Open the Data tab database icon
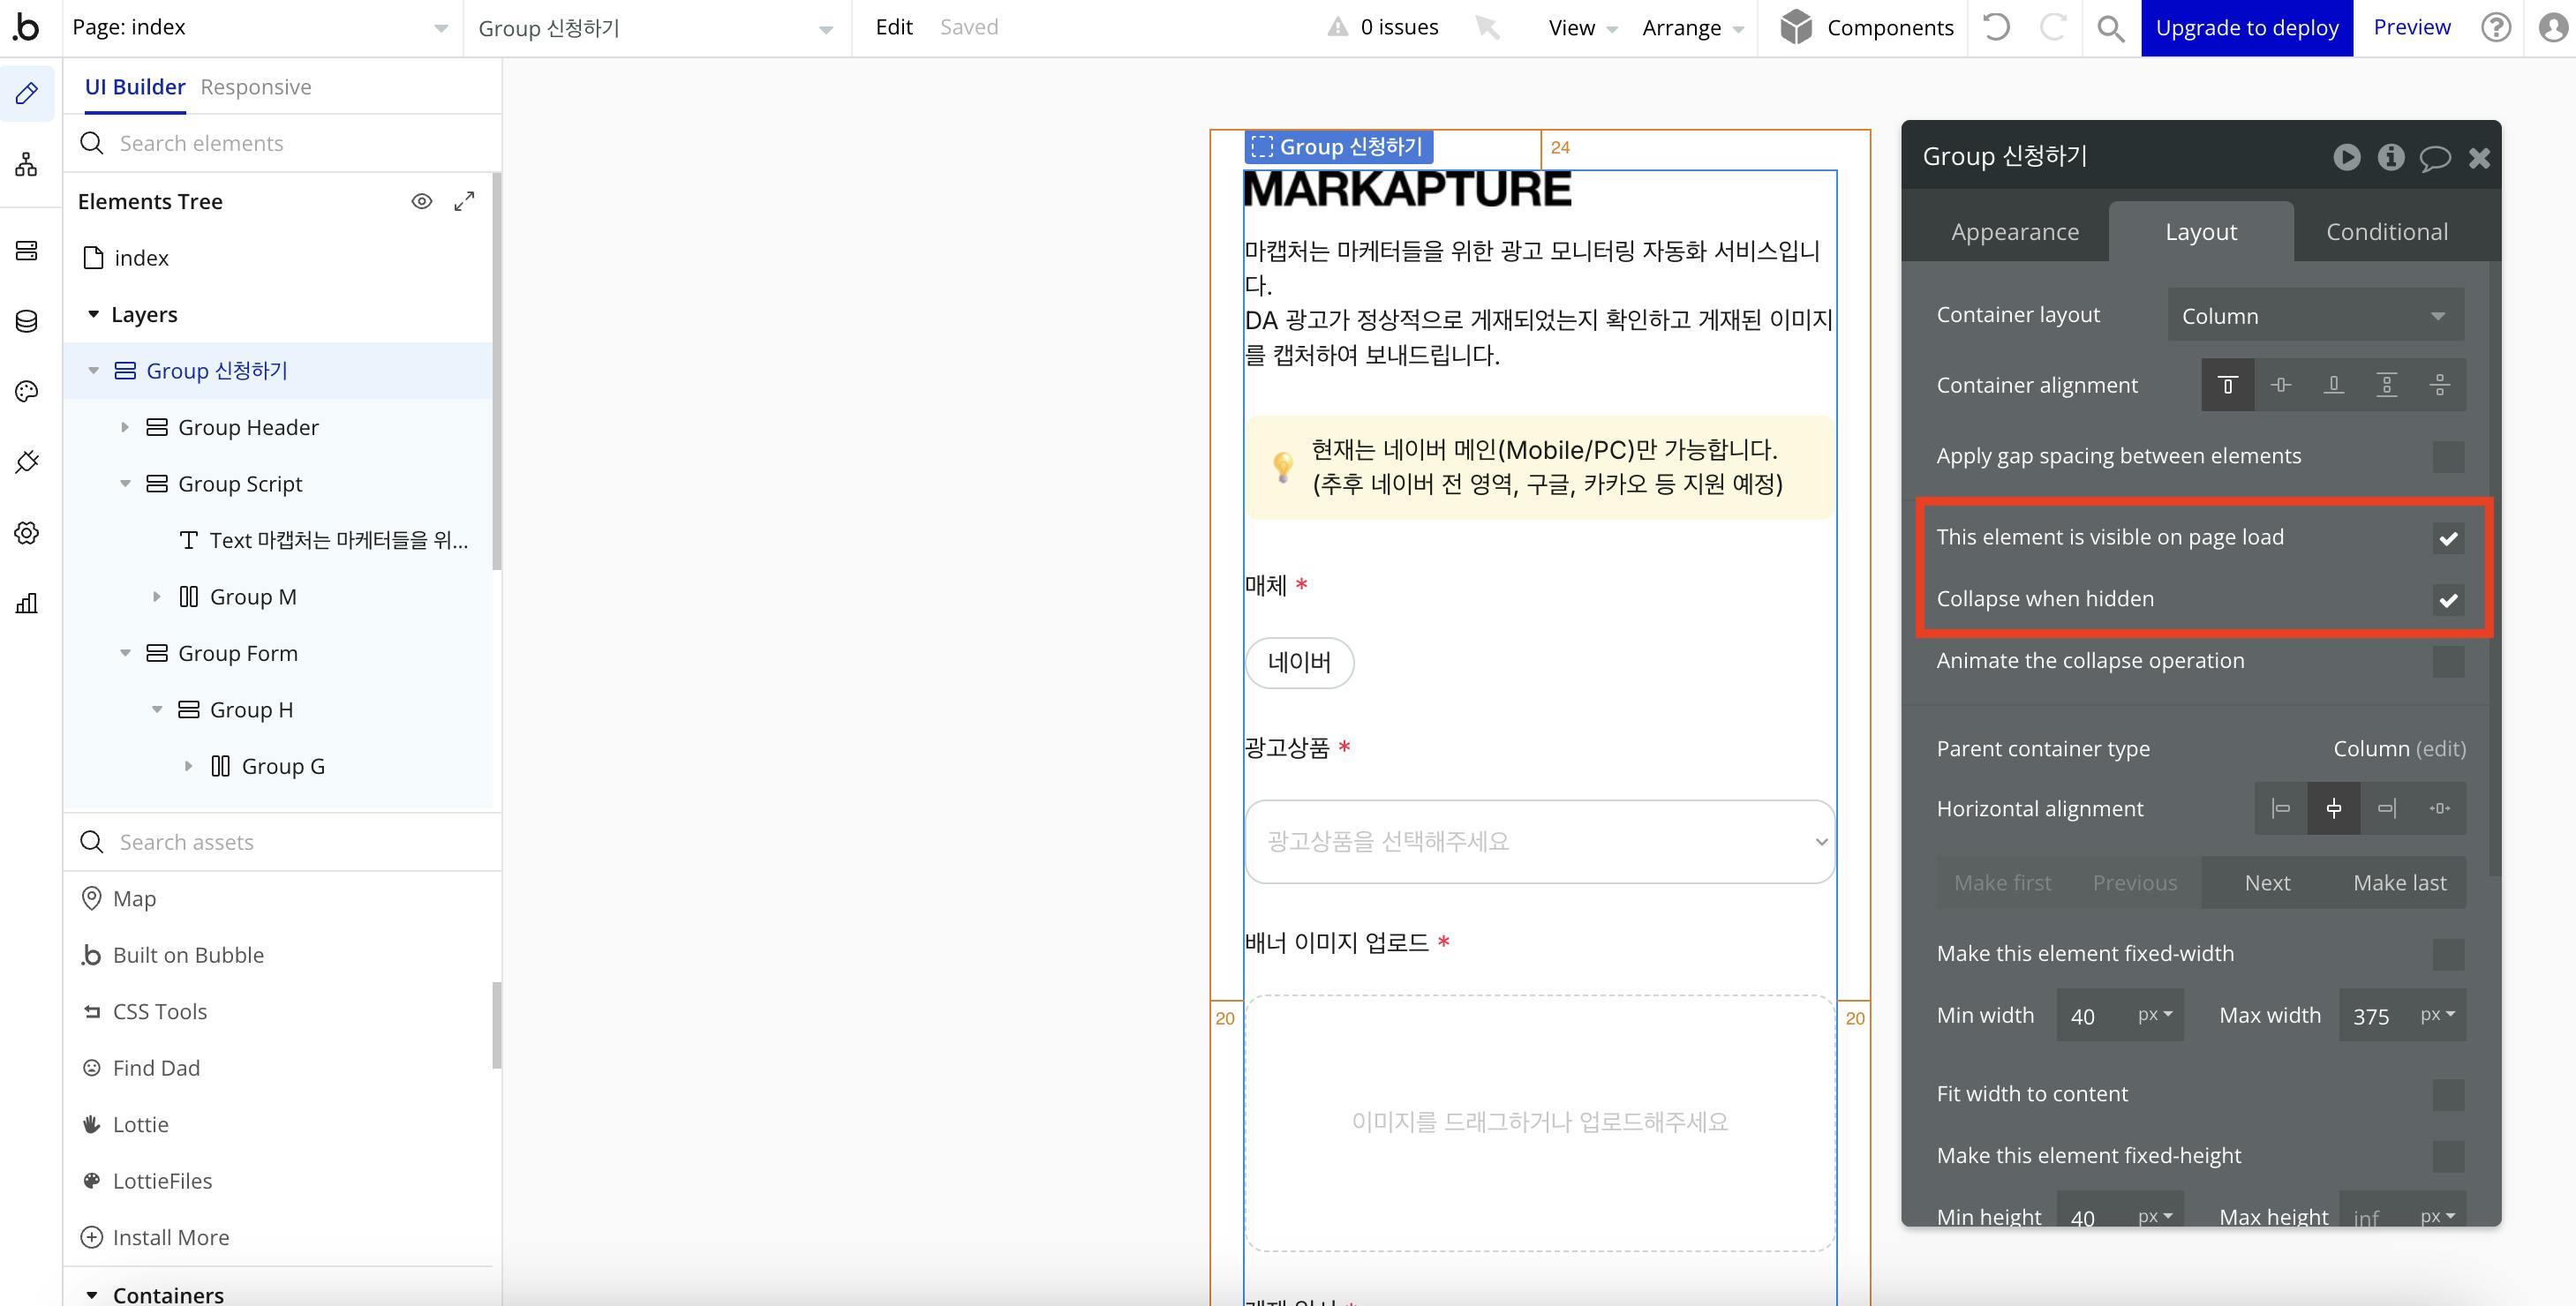The width and height of the screenshot is (2576, 1306). click(27, 320)
